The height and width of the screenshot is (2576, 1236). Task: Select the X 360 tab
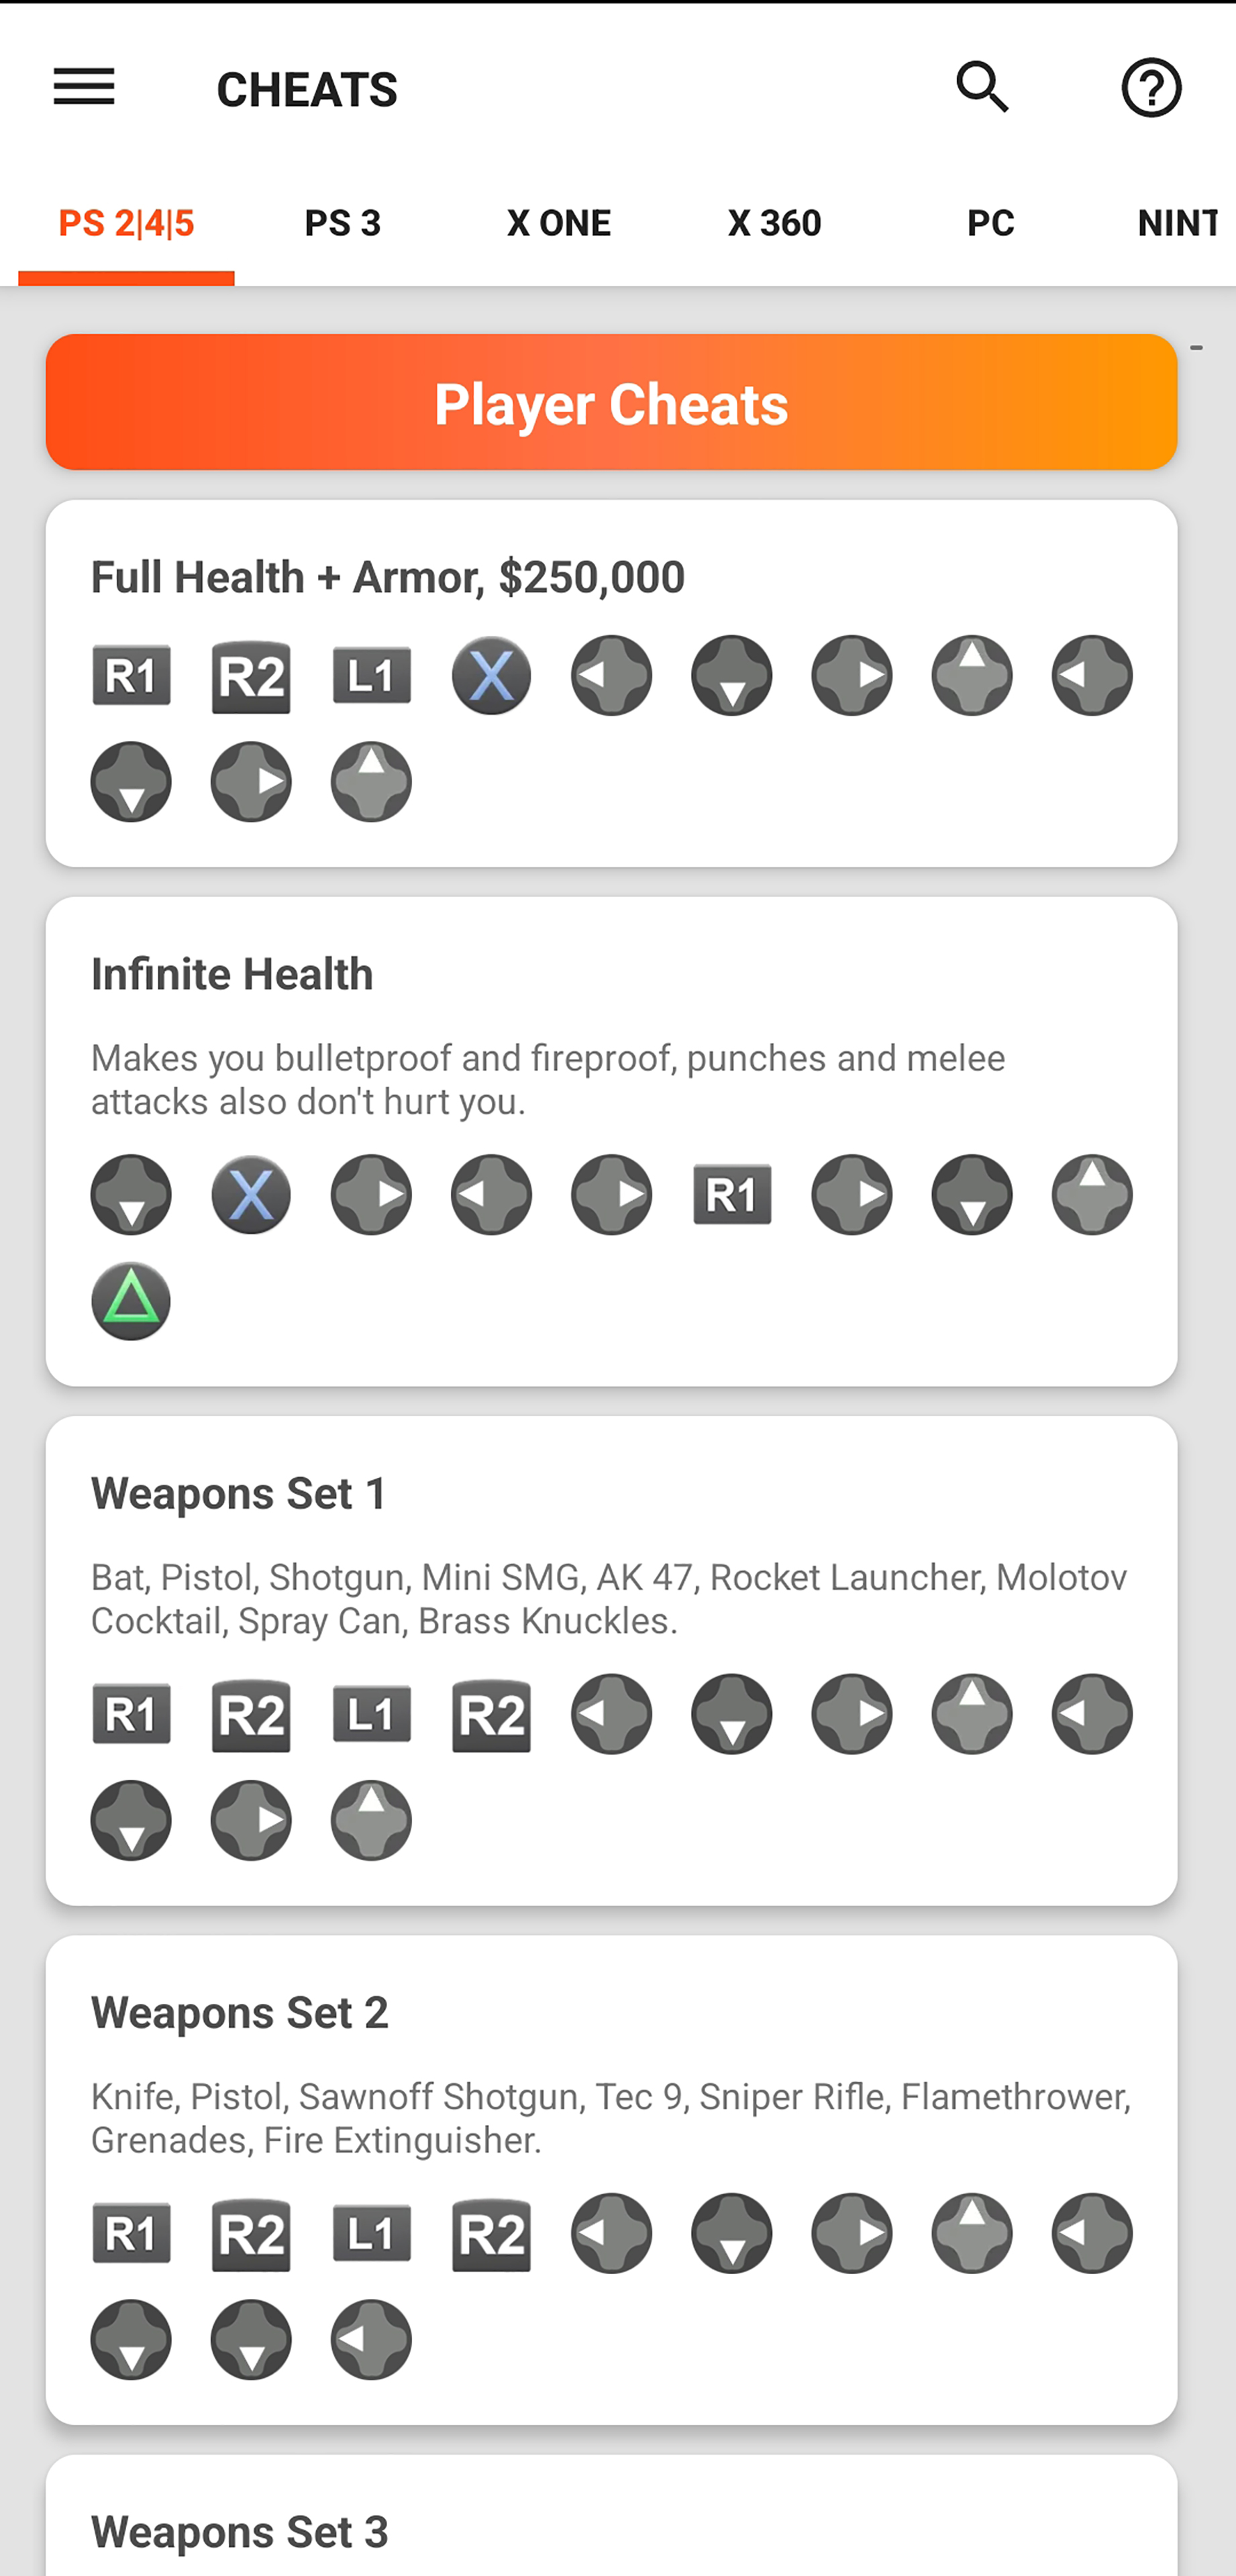coord(775,223)
